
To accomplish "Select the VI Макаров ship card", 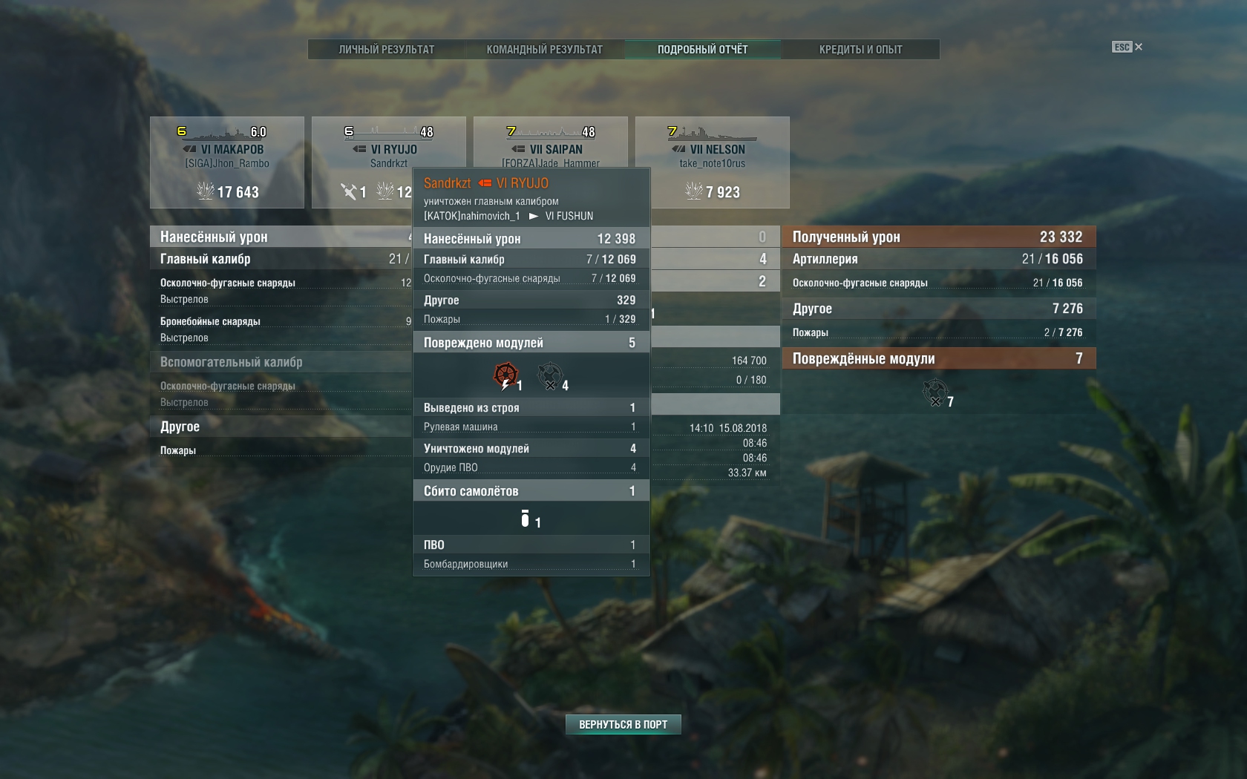I will pyautogui.click(x=227, y=162).
